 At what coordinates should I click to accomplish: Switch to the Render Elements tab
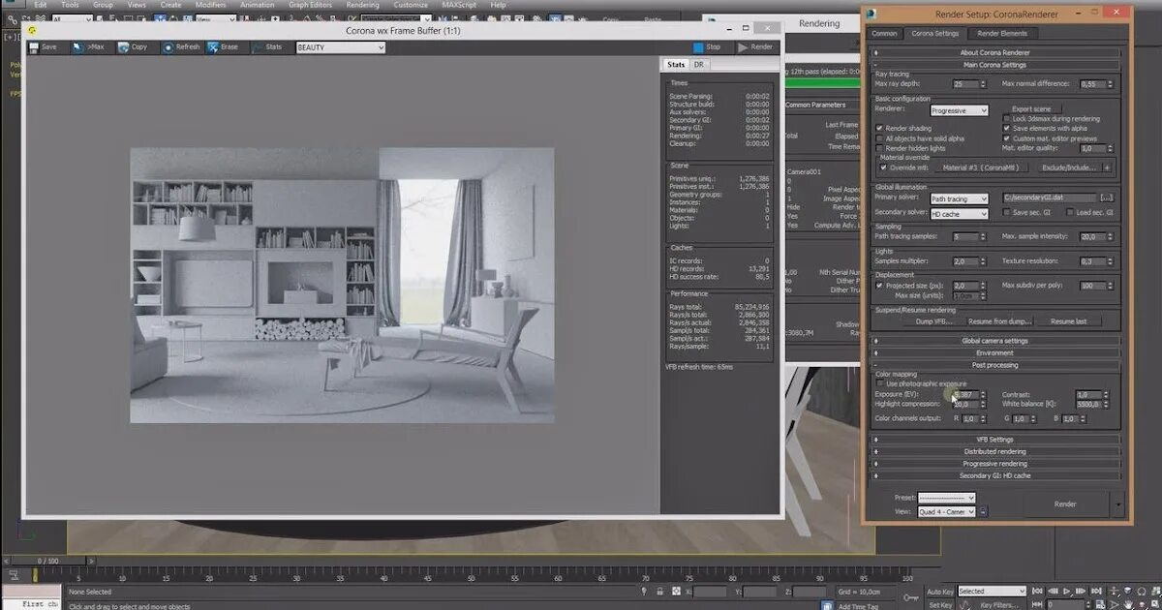tap(1004, 33)
